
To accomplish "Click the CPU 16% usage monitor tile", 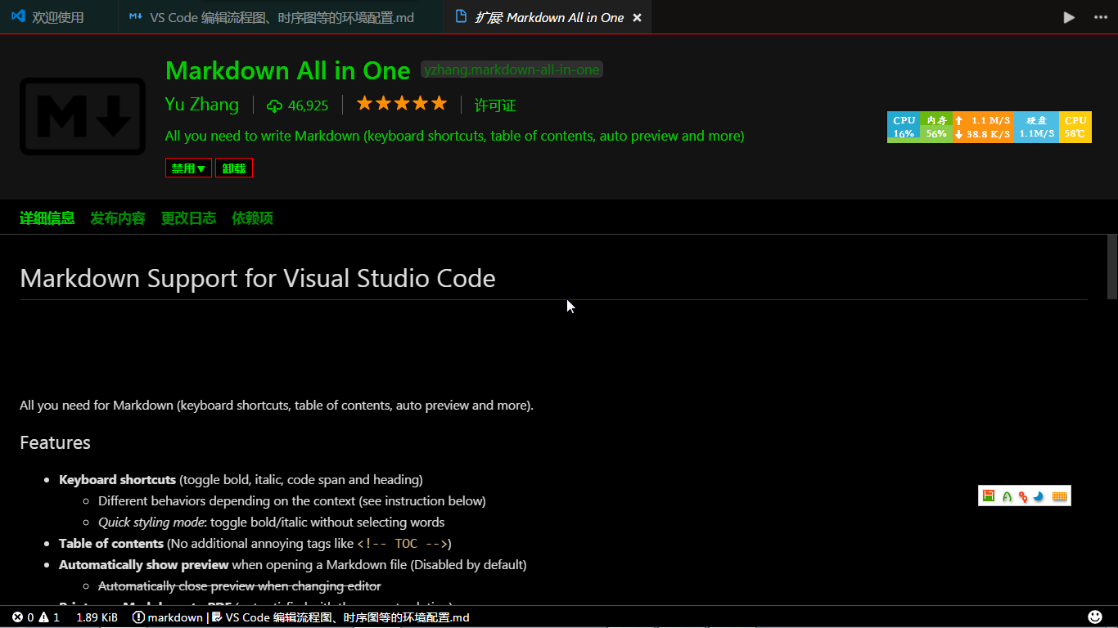I will (x=904, y=127).
